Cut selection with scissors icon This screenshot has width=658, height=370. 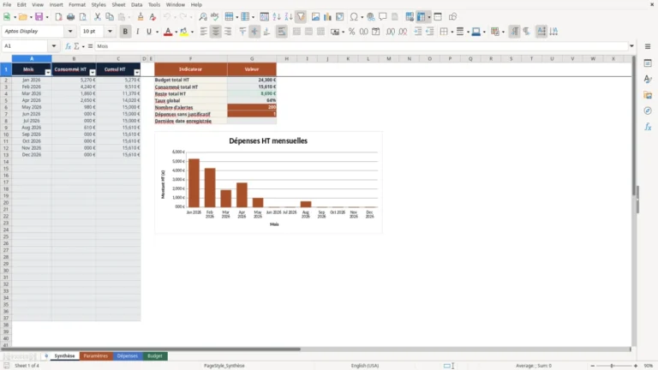point(98,17)
